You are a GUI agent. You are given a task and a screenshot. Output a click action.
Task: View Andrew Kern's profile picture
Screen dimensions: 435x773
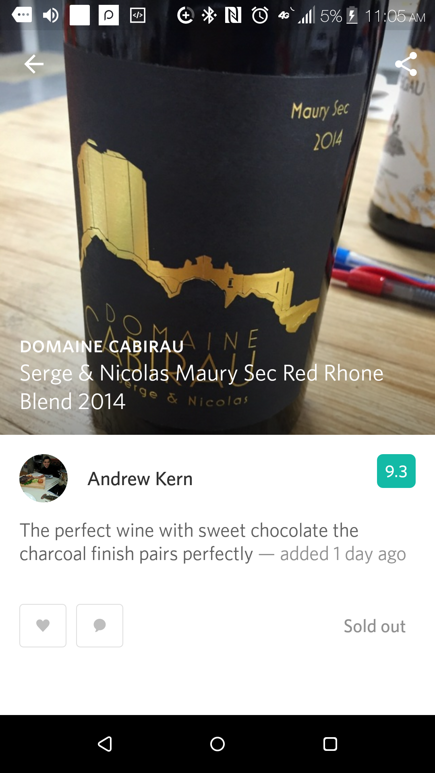coord(43,478)
